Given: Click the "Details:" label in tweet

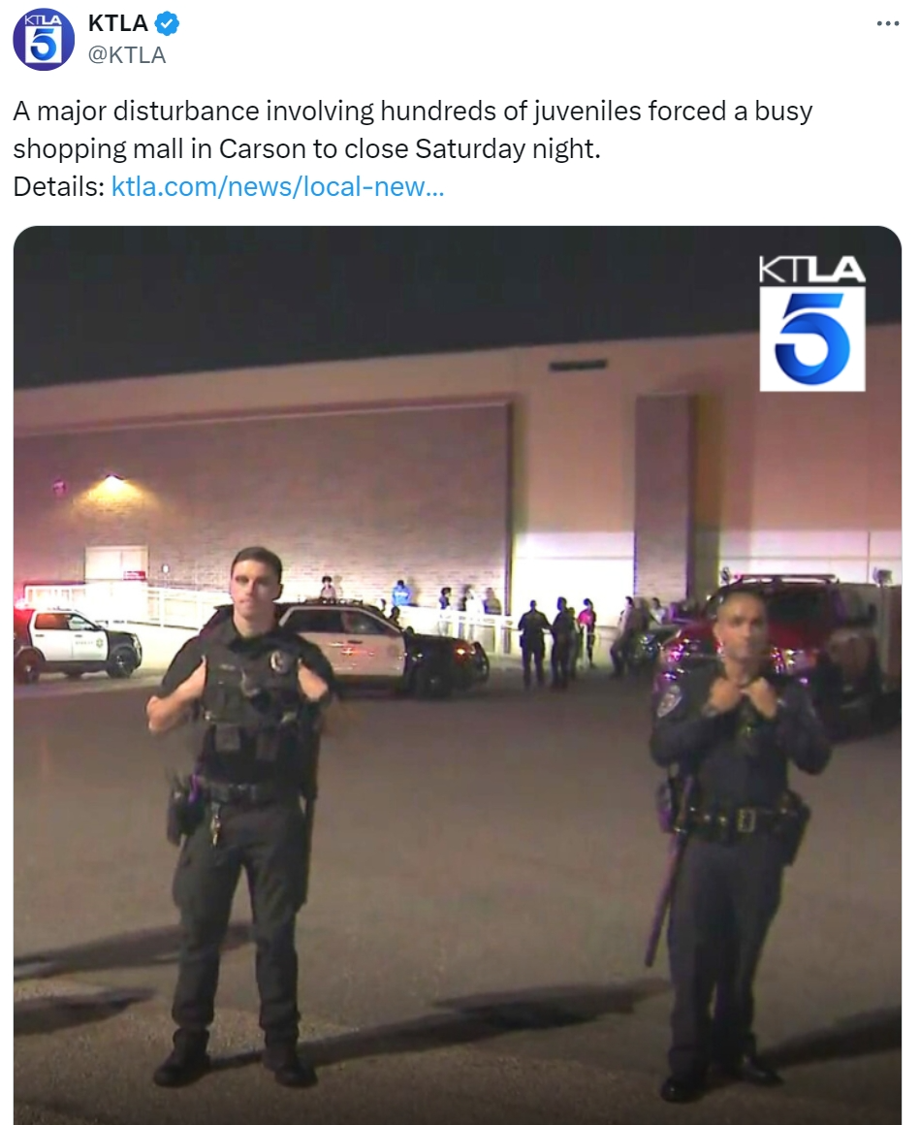Looking at the screenshot, I should coord(59,186).
